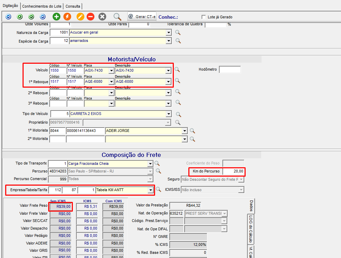
Task: Open the Tabela KM ANTT dropdown
Action: 150,190
